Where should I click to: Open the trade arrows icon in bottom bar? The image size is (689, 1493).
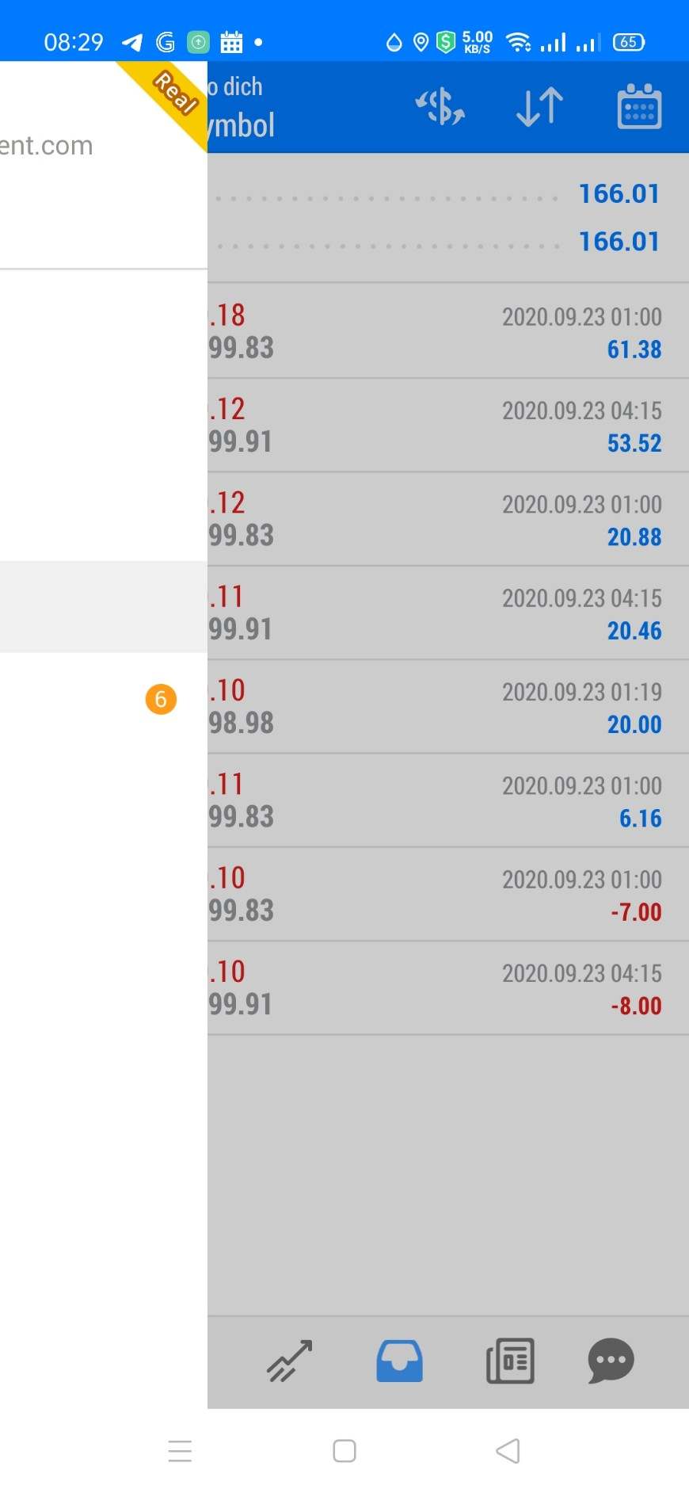[290, 1361]
